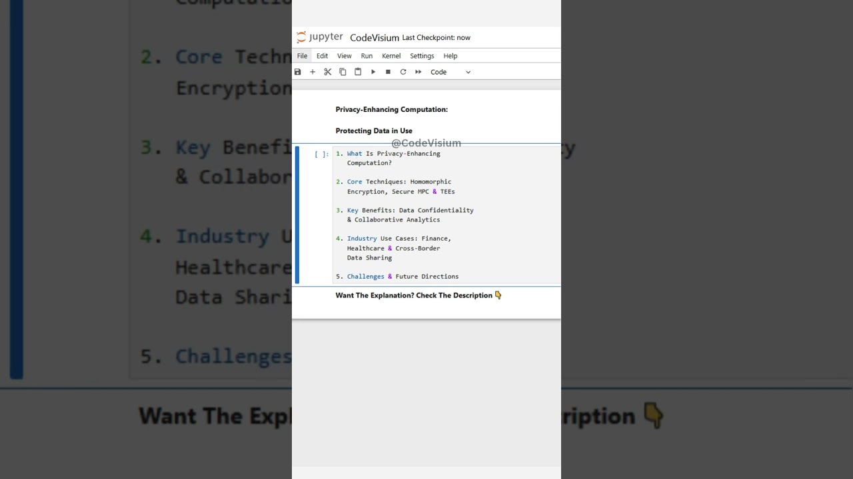Restart the kernel
This screenshot has width=853, height=479.
point(403,72)
